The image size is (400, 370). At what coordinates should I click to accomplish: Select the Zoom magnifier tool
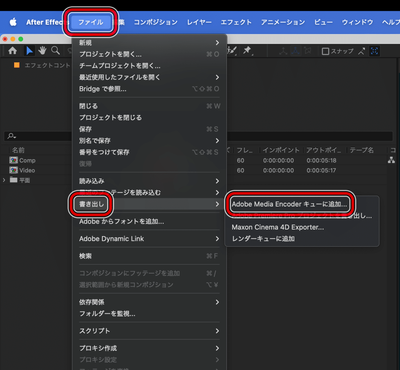(x=55, y=51)
